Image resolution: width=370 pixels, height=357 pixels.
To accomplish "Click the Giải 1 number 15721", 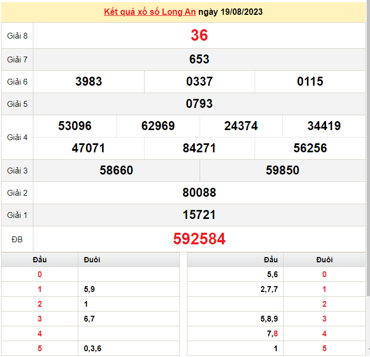I will click(x=199, y=215).
